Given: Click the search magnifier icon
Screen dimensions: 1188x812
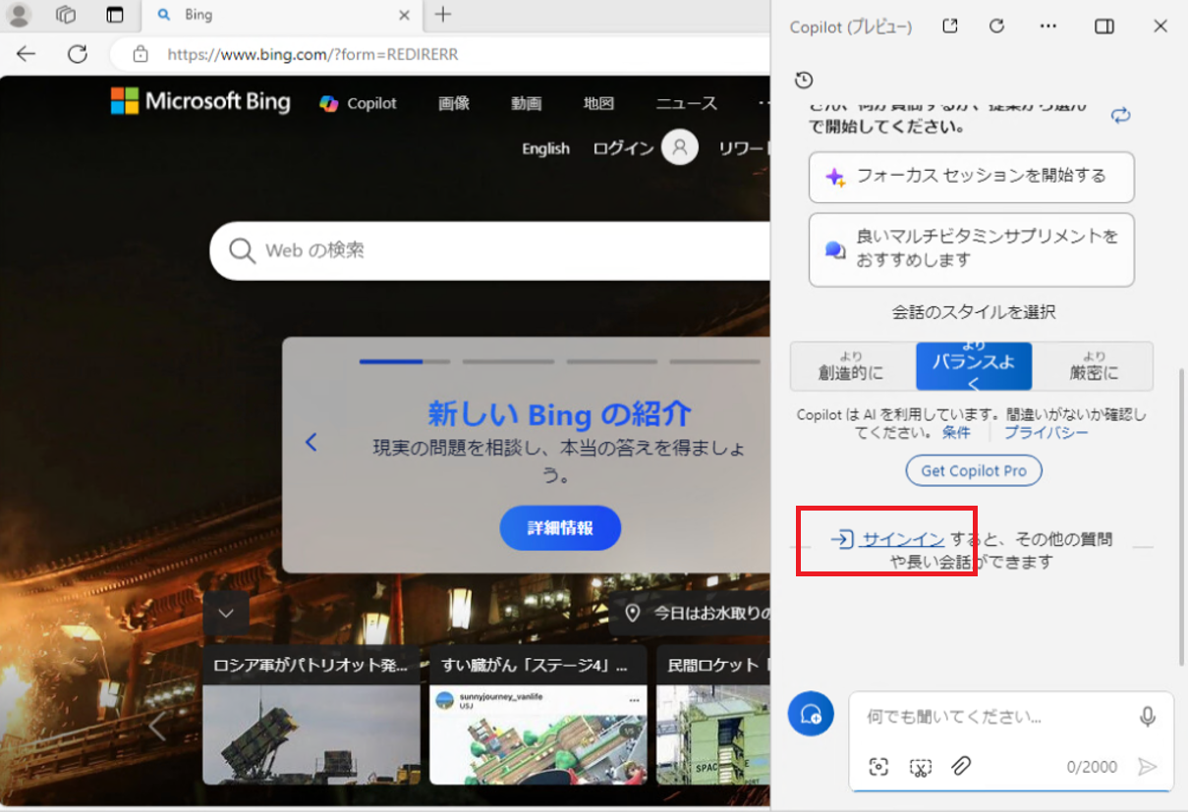Looking at the screenshot, I should point(242,251).
